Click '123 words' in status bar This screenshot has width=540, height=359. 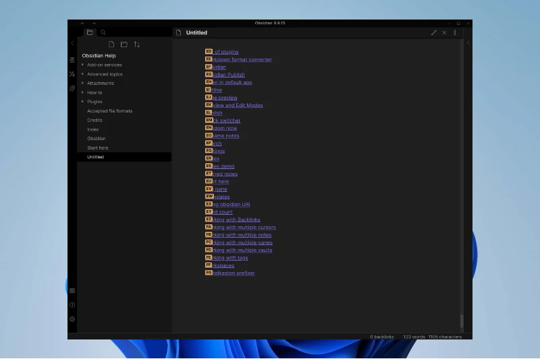414,337
